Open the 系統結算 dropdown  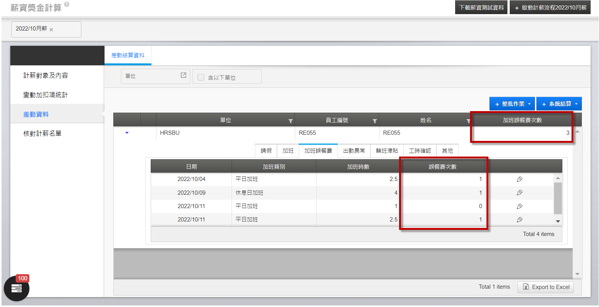[559, 104]
